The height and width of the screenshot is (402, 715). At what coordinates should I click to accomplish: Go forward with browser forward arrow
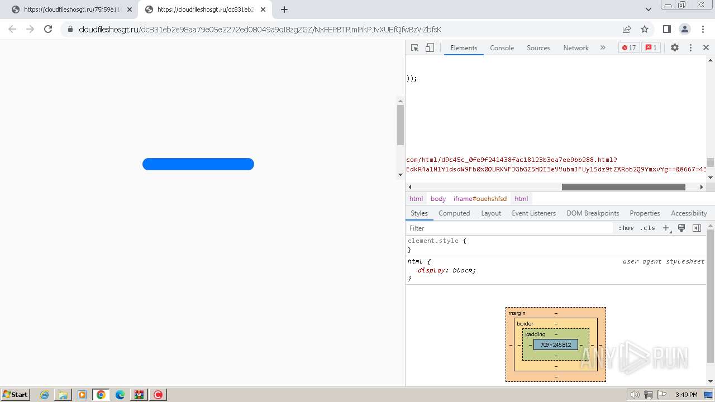point(30,30)
